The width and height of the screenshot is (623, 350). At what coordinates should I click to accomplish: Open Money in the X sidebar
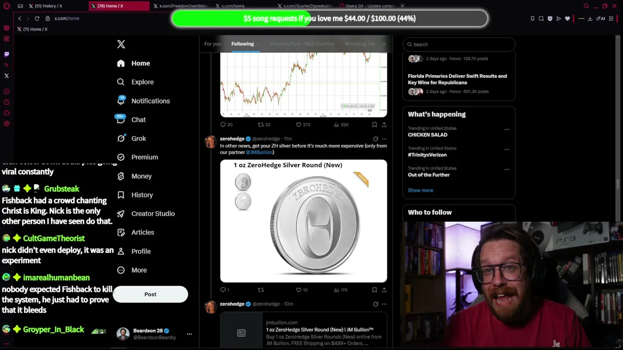[134, 176]
